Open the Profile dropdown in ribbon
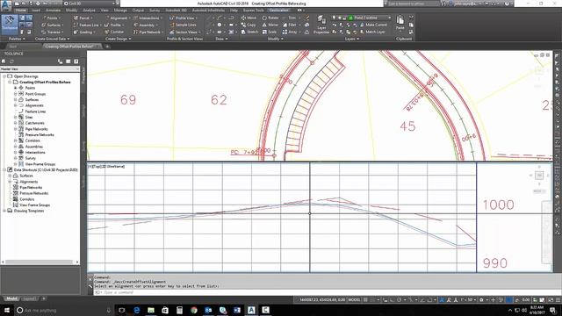The image size is (562, 316). point(114,25)
